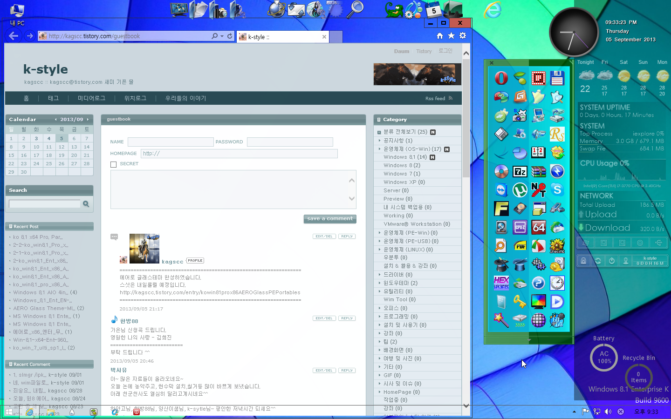Open the 미디어로그 menu item
The height and width of the screenshot is (419, 671).
91,98
